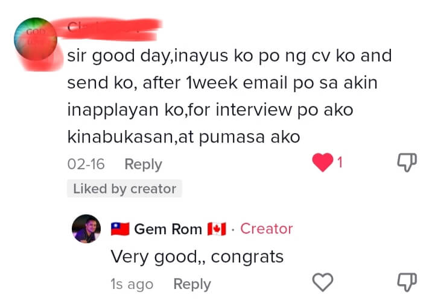Dislike Gem Rom's reply with the thumbs-down
Viewport: 432px width, 301px height.
(407, 282)
